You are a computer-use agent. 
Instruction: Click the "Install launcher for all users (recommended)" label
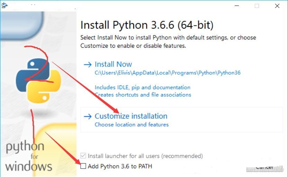coord(145,156)
